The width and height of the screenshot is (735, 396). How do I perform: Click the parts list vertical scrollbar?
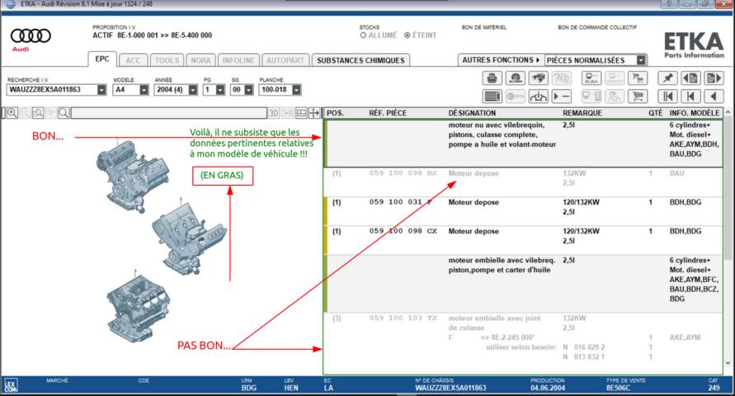click(728, 187)
